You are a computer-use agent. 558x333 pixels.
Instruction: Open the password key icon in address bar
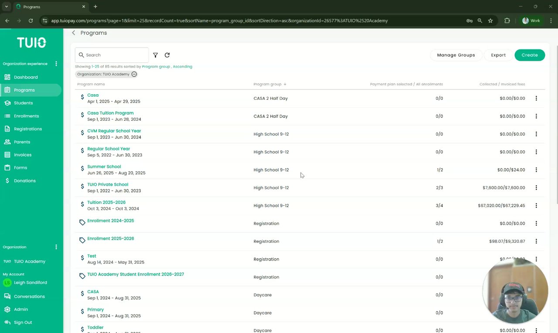(x=470, y=20)
